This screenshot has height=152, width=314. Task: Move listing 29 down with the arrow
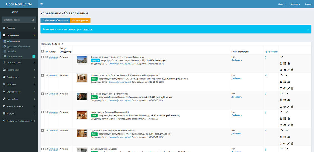click(281, 57)
